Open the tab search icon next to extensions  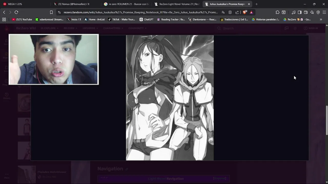pos(284,12)
